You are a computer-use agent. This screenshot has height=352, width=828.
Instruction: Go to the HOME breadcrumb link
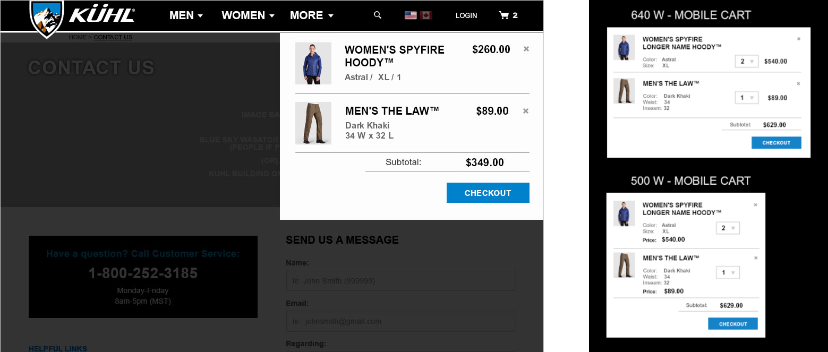[x=78, y=37]
